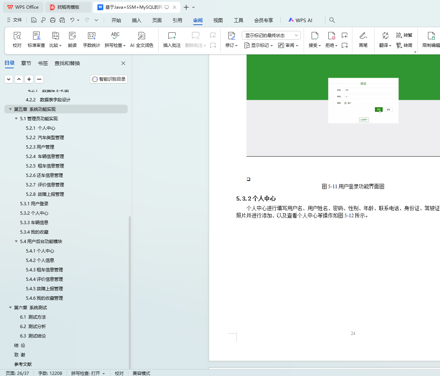Click the outline up chevron button
This screenshot has height=376, width=440.
(x=19, y=79)
